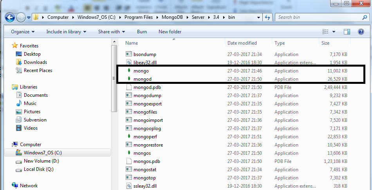Click the Refresh button beside address bar
Screen dimensions: 372x190
(x=267, y=17)
